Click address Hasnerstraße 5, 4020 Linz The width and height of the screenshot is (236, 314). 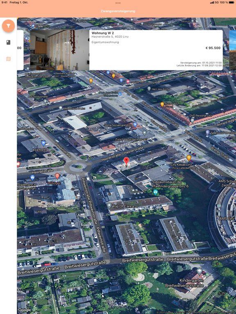[x=110, y=37]
